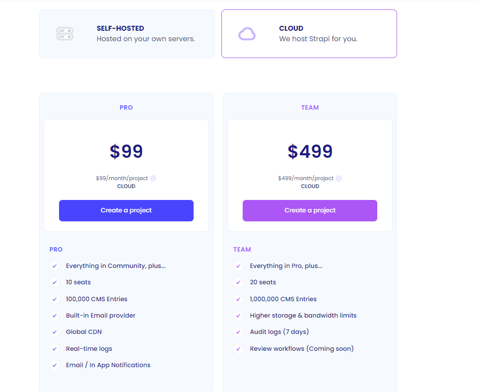Open the tooltip info icon next to $99/month/project
Screen dimensions: 478x392
153,178
